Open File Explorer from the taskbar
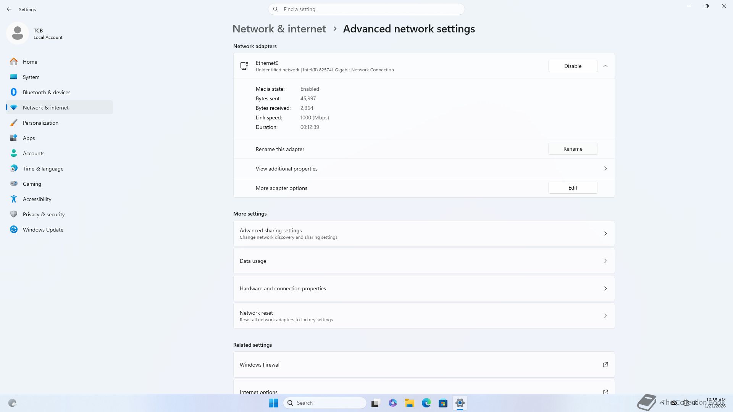Image resolution: width=733 pixels, height=412 pixels. (x=409, y=403)
